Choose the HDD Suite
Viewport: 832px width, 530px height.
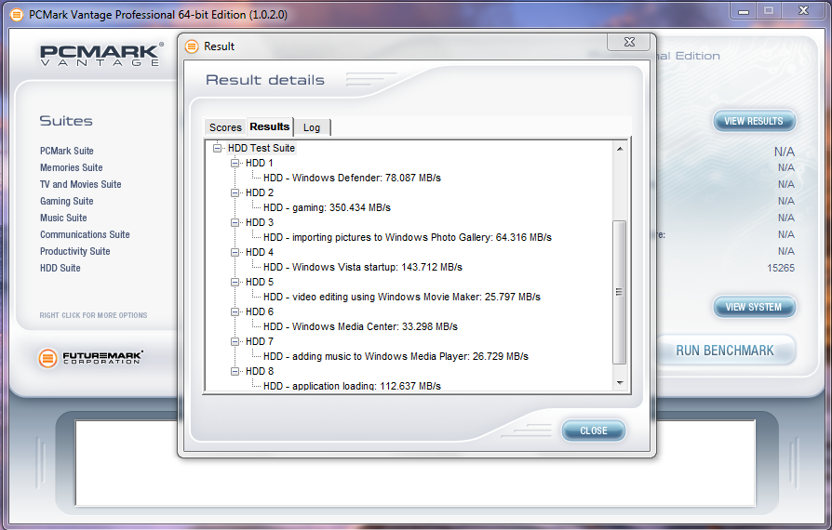(60, 268)
